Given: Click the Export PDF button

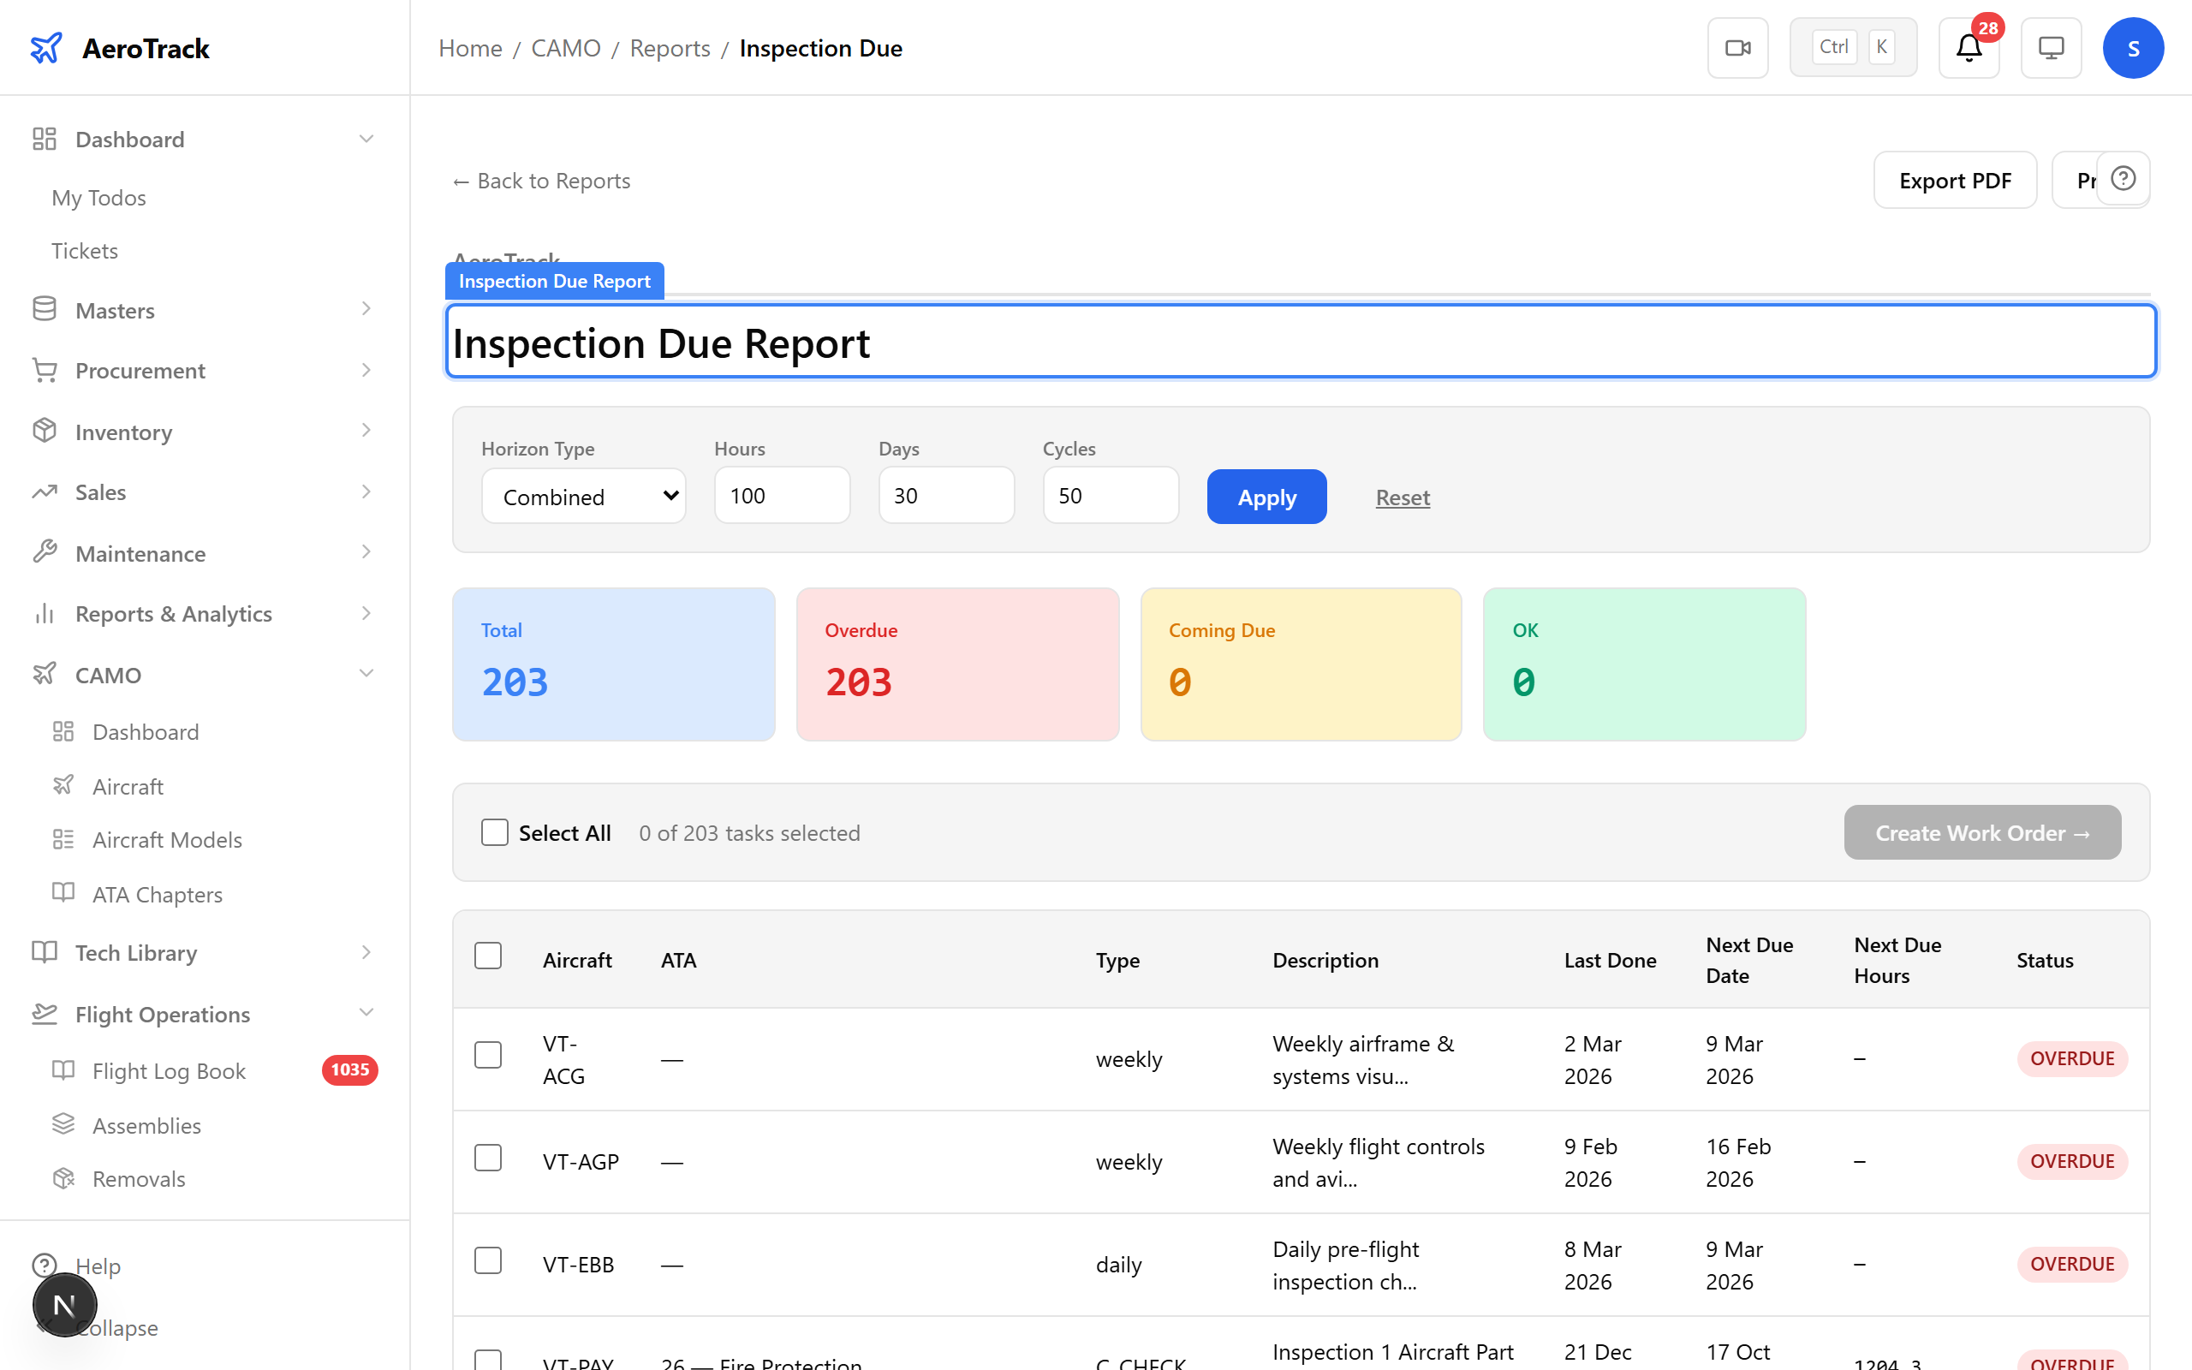Looking at the screenshot, I should pyautogui.click(x=1955, y=180).
